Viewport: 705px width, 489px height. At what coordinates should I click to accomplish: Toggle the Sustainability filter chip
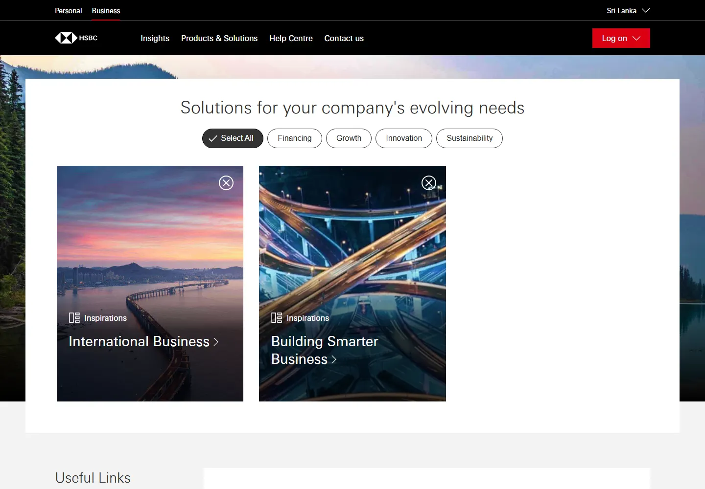click(x=470, y=138)
